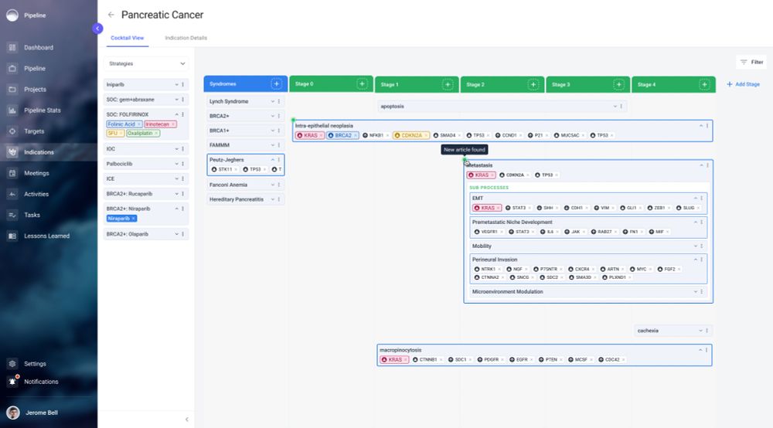773x428 pixels.
Task: Expand Palbociclib strategy
Action: [176, 164]
